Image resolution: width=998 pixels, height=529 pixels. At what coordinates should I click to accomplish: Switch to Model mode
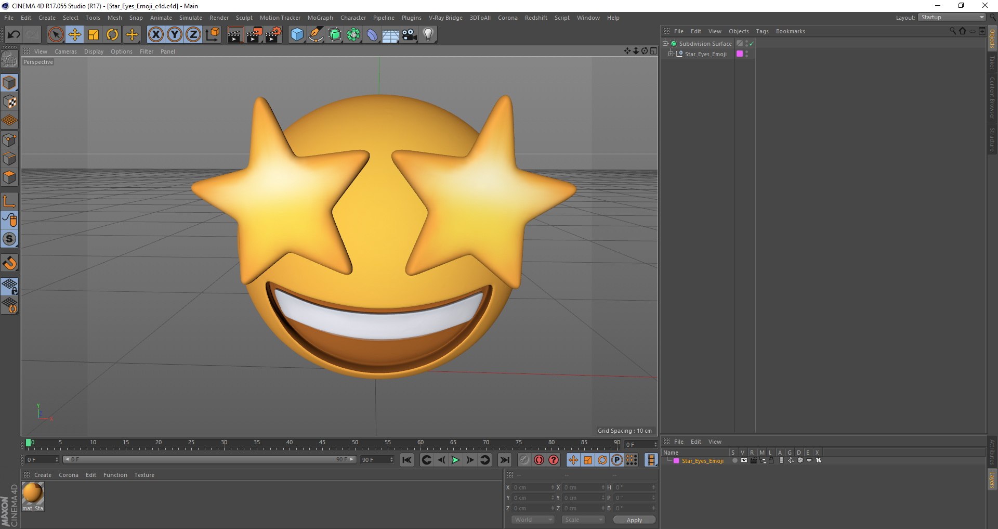click(9, 83)
